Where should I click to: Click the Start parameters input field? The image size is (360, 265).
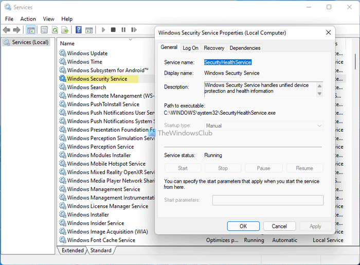268,200
